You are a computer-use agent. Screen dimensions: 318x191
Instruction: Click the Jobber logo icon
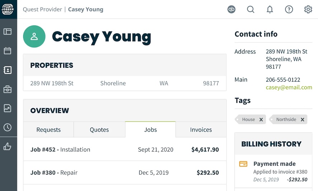coord(8,9)
